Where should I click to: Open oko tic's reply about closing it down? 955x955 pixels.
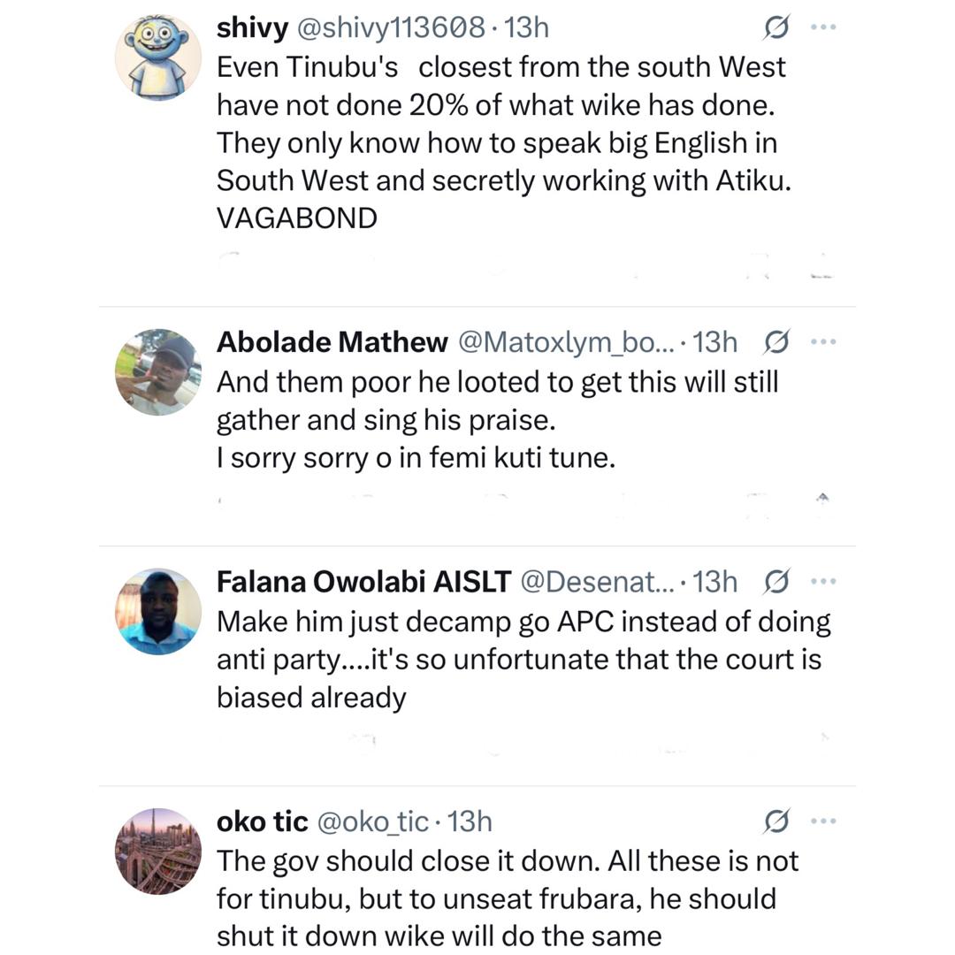pyautogui.click(x=504, y=898)
